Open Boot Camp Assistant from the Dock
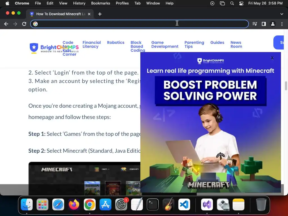Screen dimensions: 288x216 (223, 204)
